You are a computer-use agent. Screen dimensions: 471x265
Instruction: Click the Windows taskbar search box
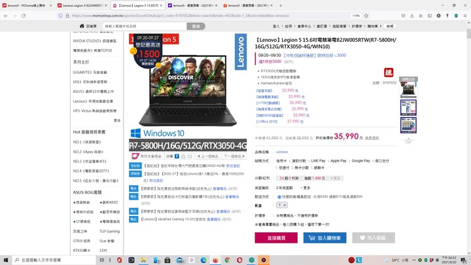coord(54,260)
